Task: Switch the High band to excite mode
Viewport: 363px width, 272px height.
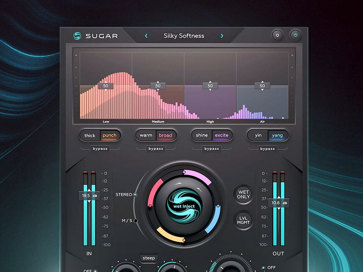Action: pyautogui.click(x=223, y=135)
